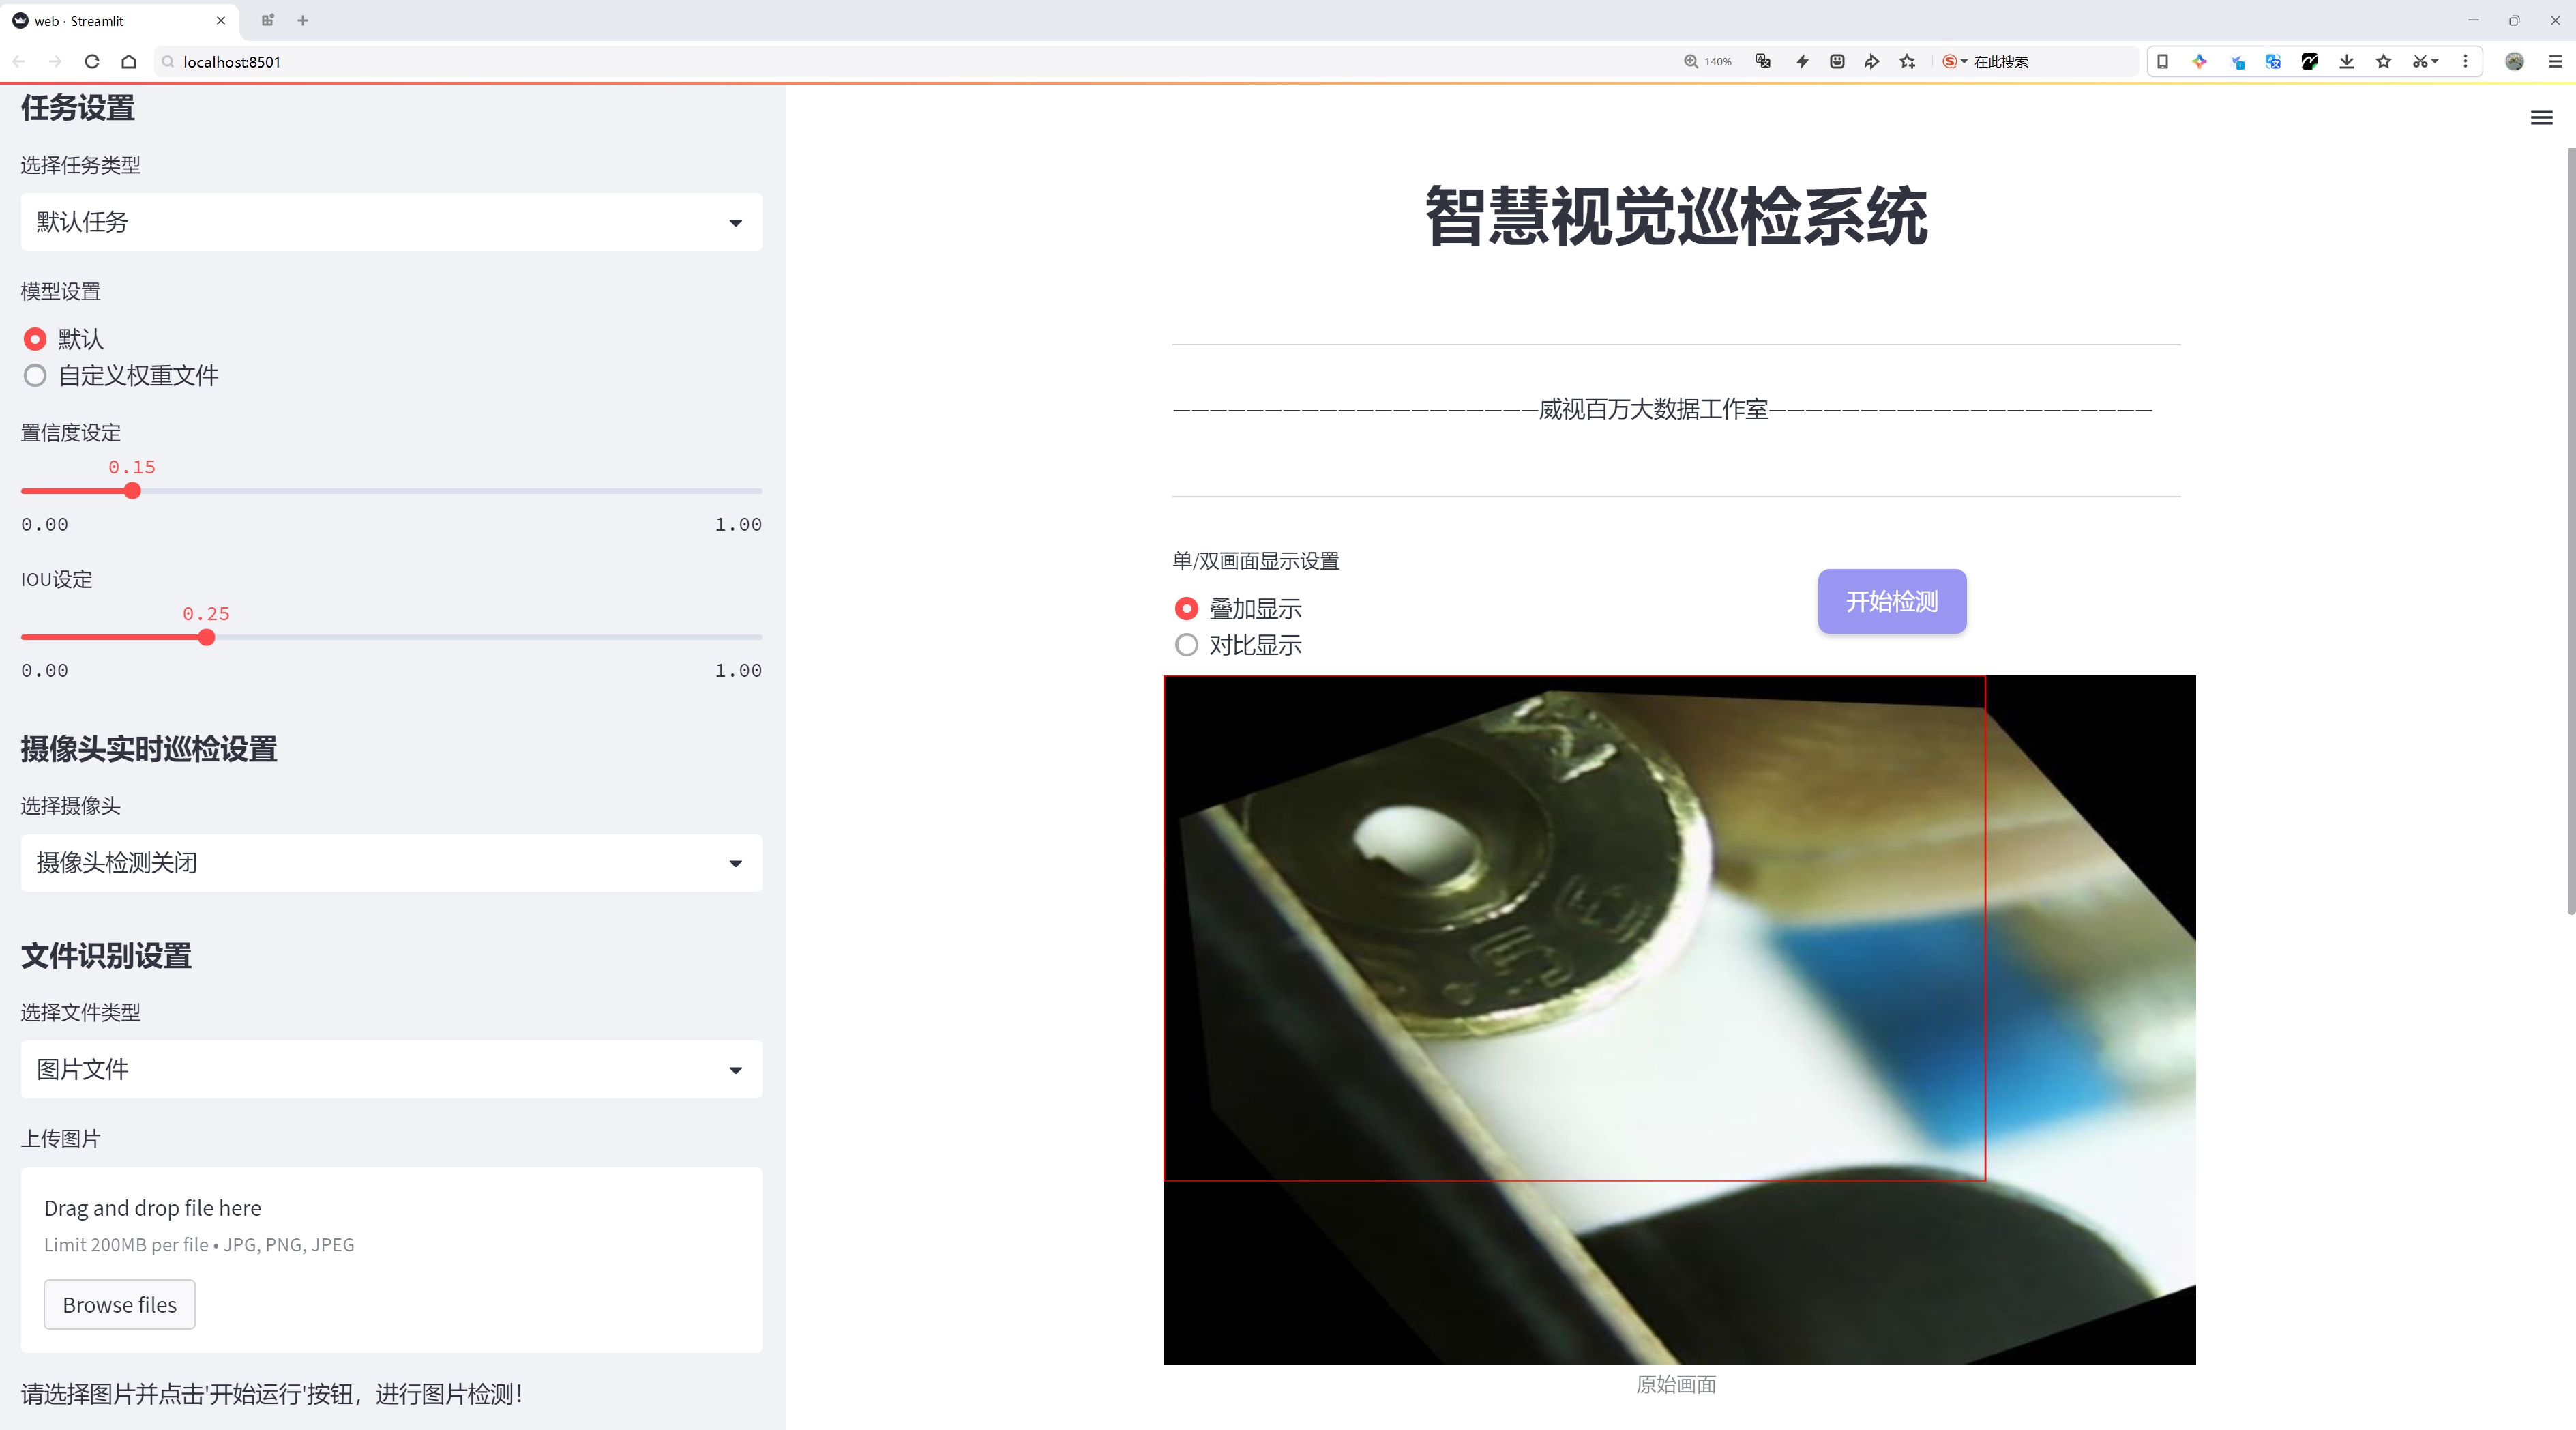Open the colorful AI assistant extension
This screenshot has width=2576, height=1430.
tap(2199, 62)
